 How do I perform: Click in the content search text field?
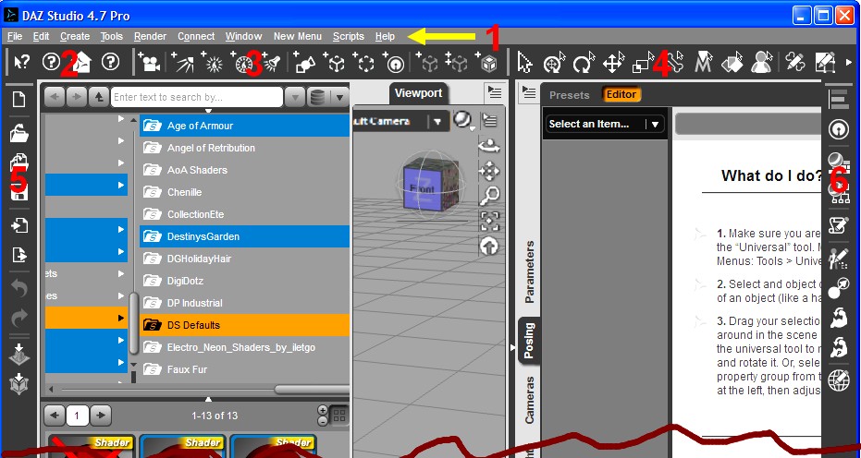(197, 97)
